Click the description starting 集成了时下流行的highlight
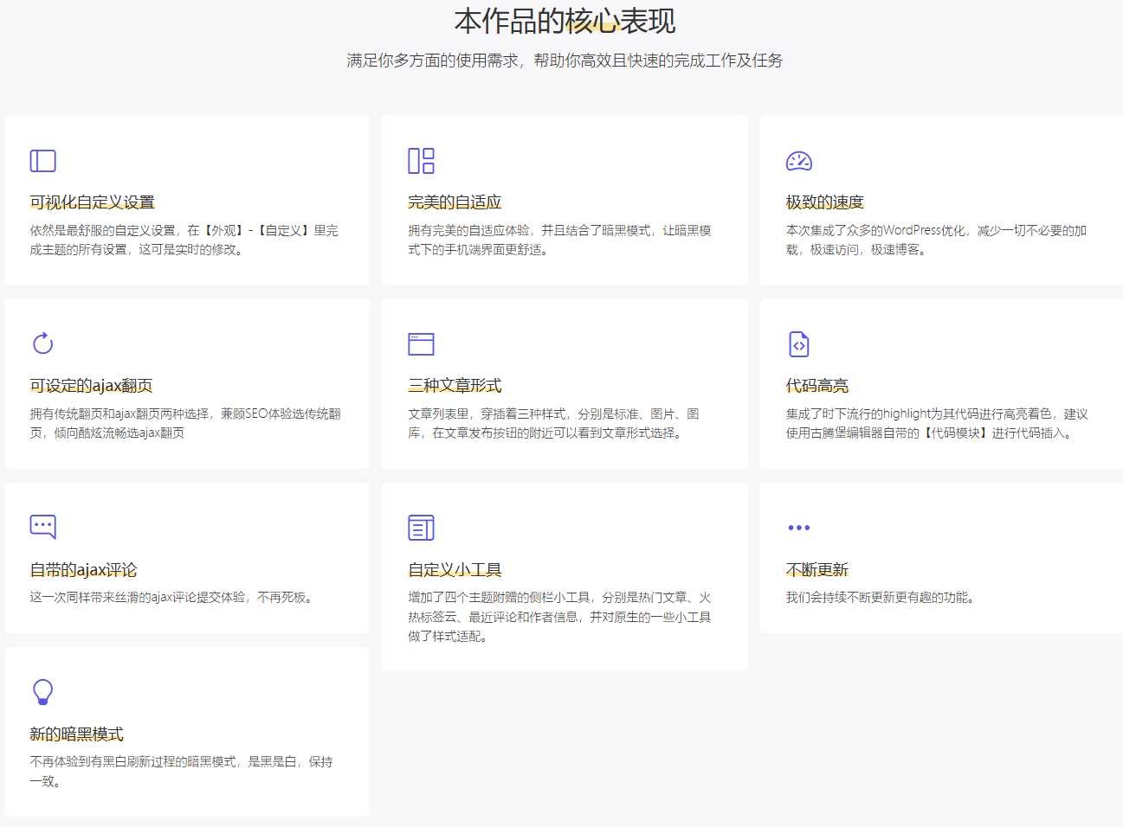This screenshot has height=827, width=1123. [937, 423]
